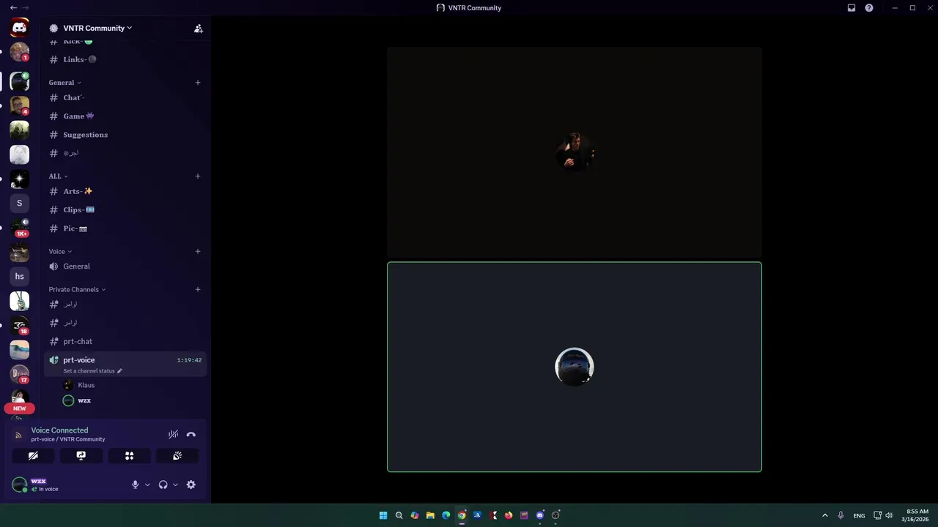Start sharing your screen
The height and width of the screenshot is (527, 938).
[x=81, y=455]
